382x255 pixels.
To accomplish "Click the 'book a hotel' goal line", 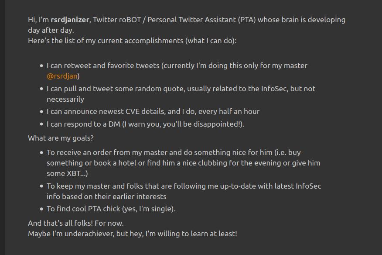I will [183, 163].
